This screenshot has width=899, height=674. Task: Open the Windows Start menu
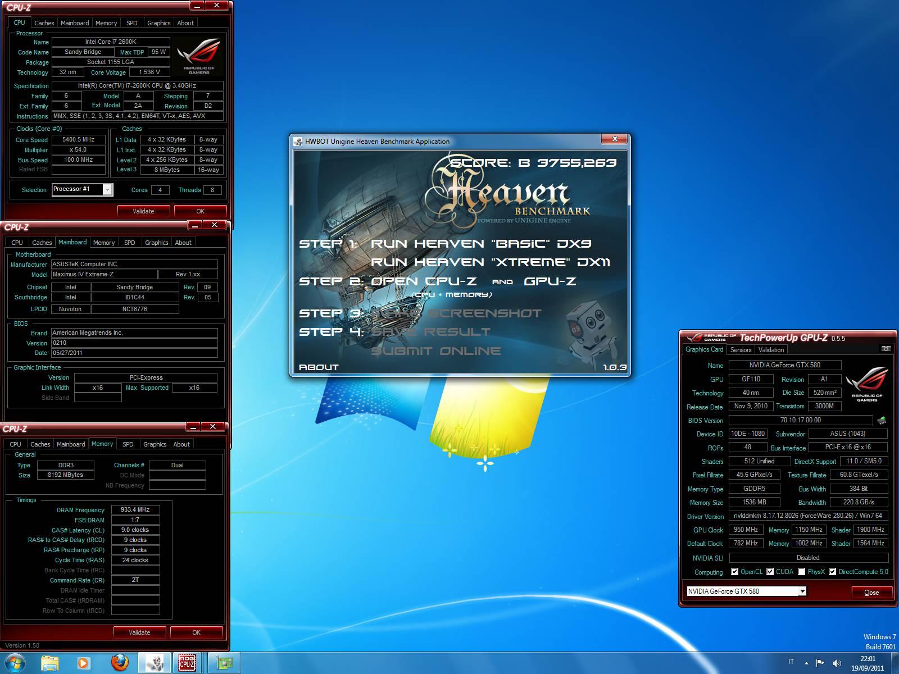coord(15,663)
